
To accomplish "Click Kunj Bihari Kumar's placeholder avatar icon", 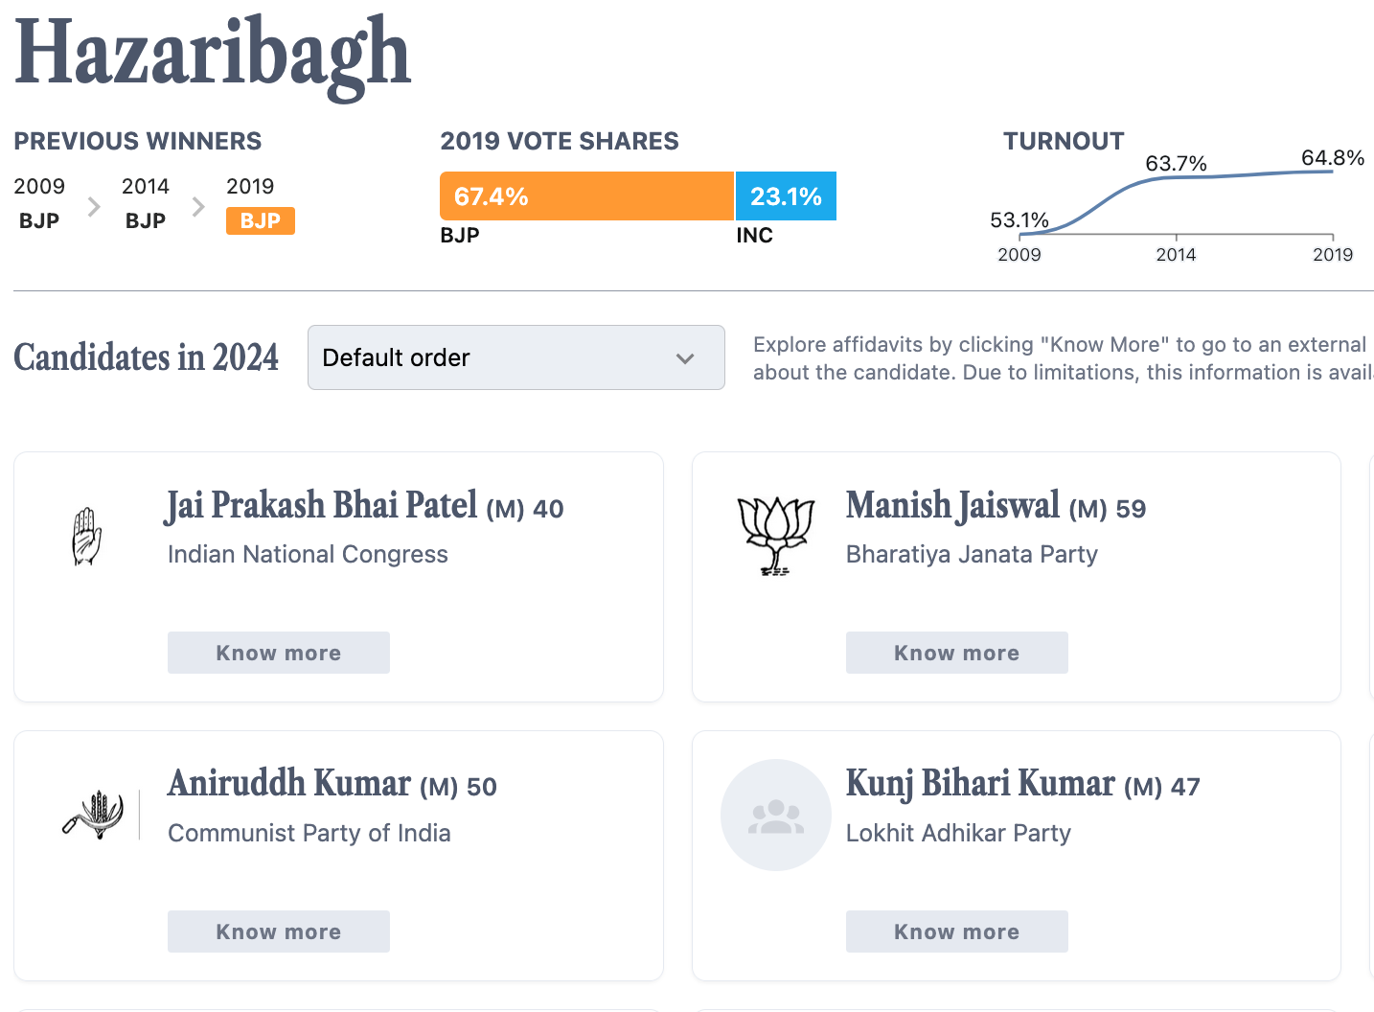I will pos(776,816).
